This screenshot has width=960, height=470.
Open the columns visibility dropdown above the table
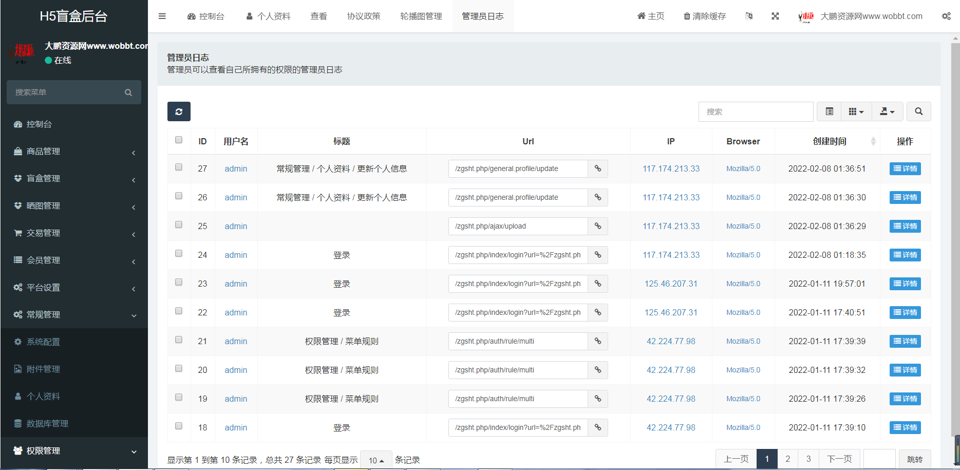tap(856, 111)
